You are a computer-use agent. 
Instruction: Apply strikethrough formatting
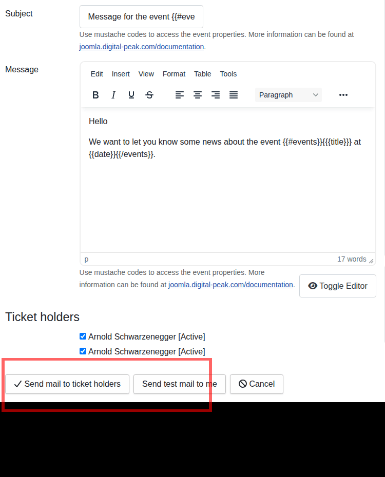click(149, 95)
